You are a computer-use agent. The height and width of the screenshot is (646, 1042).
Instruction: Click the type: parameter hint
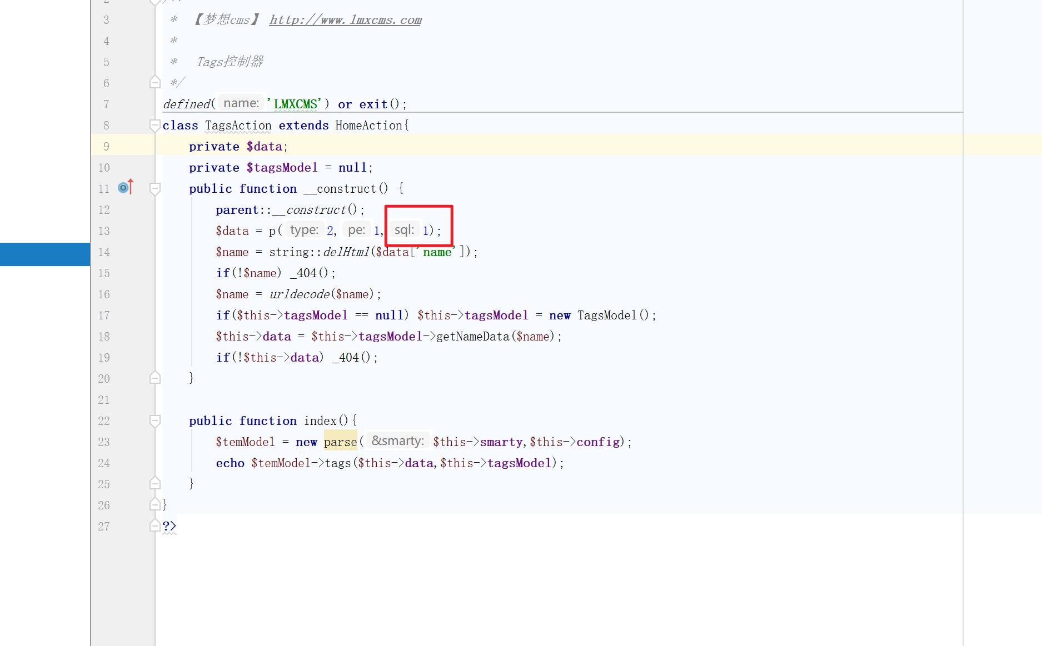tap(304, 230)
